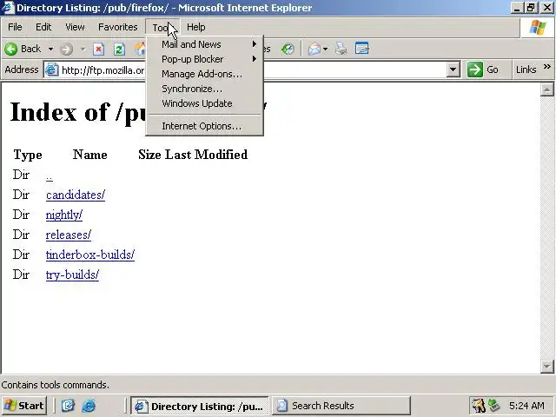Click the Edit page toolbar icon
Viewport: 556px width, 417px height.
(x=362, y=49)
